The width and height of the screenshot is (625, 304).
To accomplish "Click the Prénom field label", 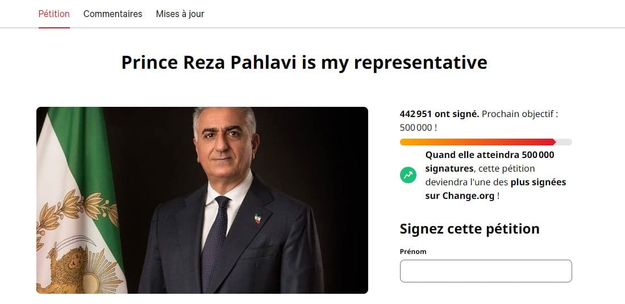I will (x=413, y=251).
